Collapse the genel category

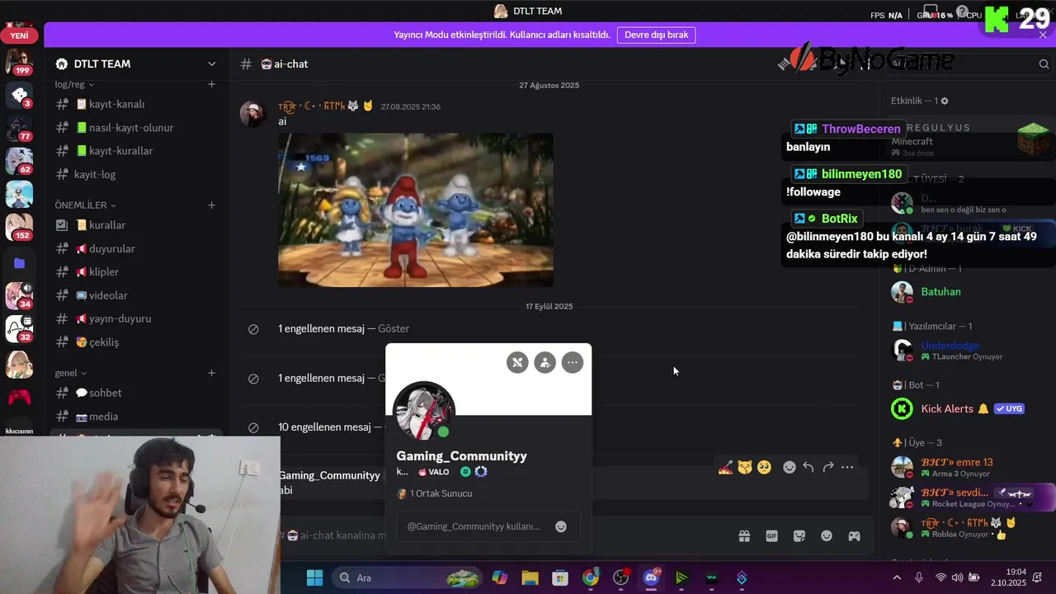pyautogui.click(x=71, y=373)
